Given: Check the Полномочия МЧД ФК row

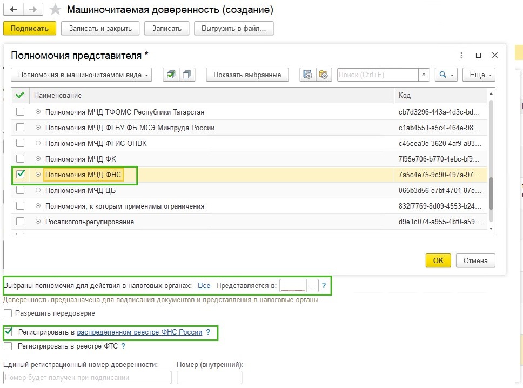Looking at the screenshot, I should pos(21,159).
